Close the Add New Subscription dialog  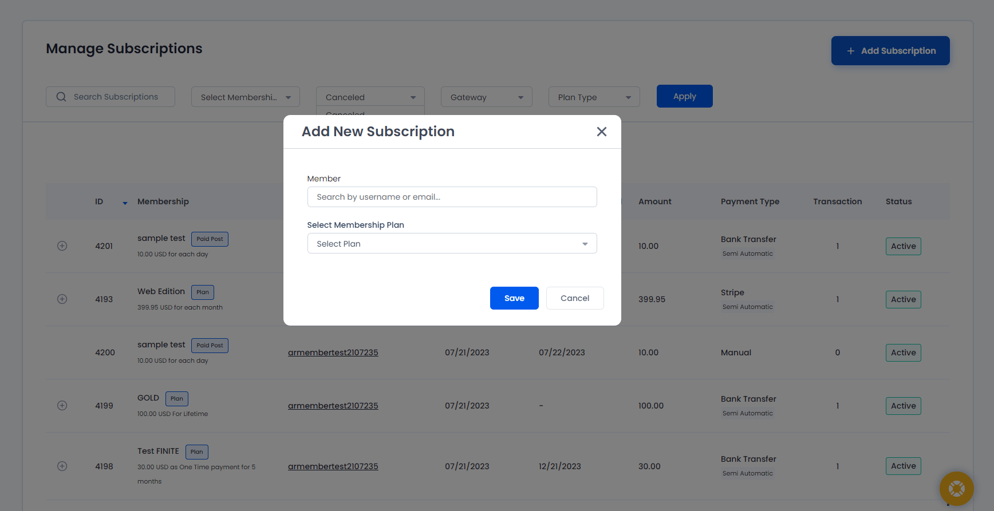(x=601, y=132)
